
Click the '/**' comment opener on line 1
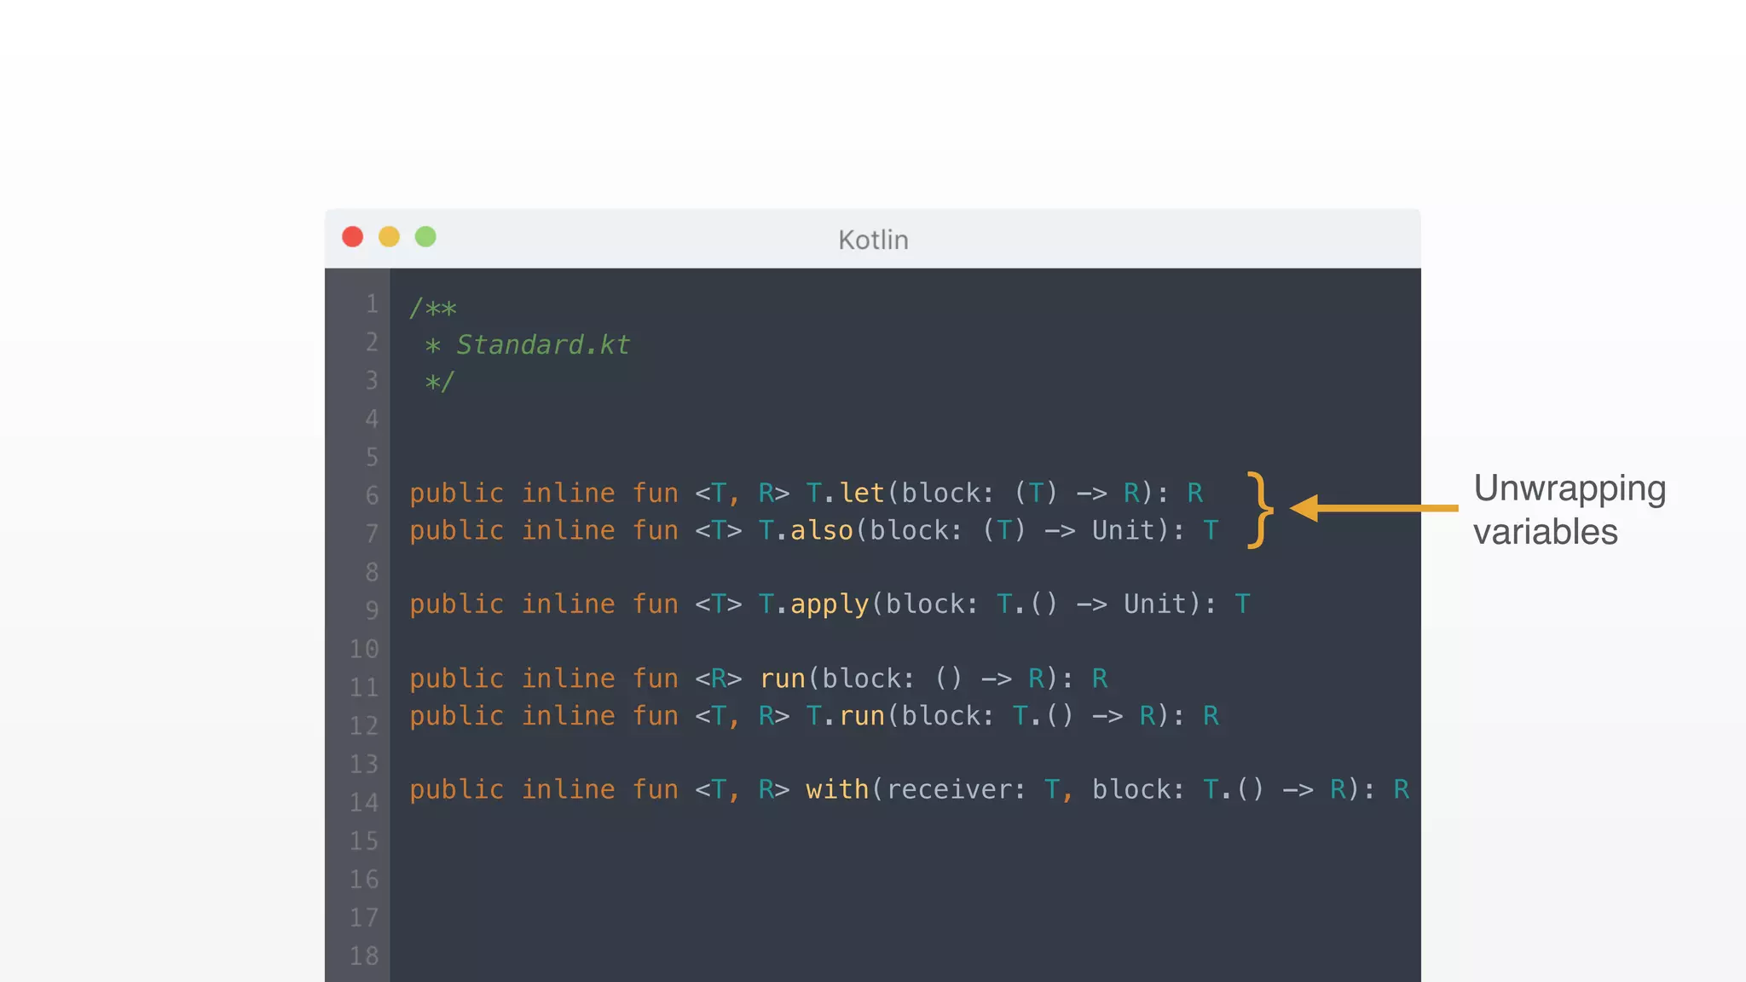click(433, 308)
